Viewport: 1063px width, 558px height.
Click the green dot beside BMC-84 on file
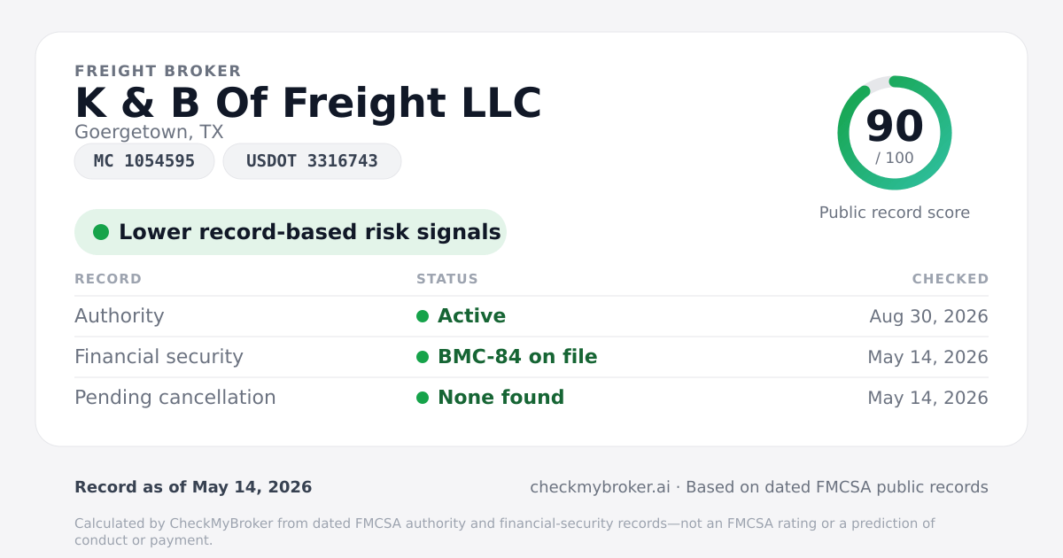coord(423,357)
